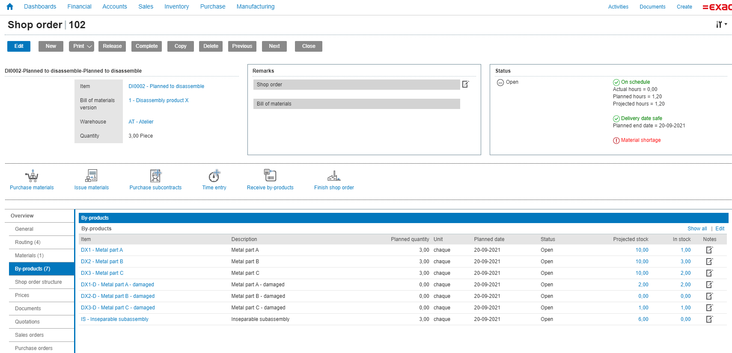This screenshot has width=732, height=353.
Task: Open the tools settings dropdown at top right
Action: pos(721,24)
